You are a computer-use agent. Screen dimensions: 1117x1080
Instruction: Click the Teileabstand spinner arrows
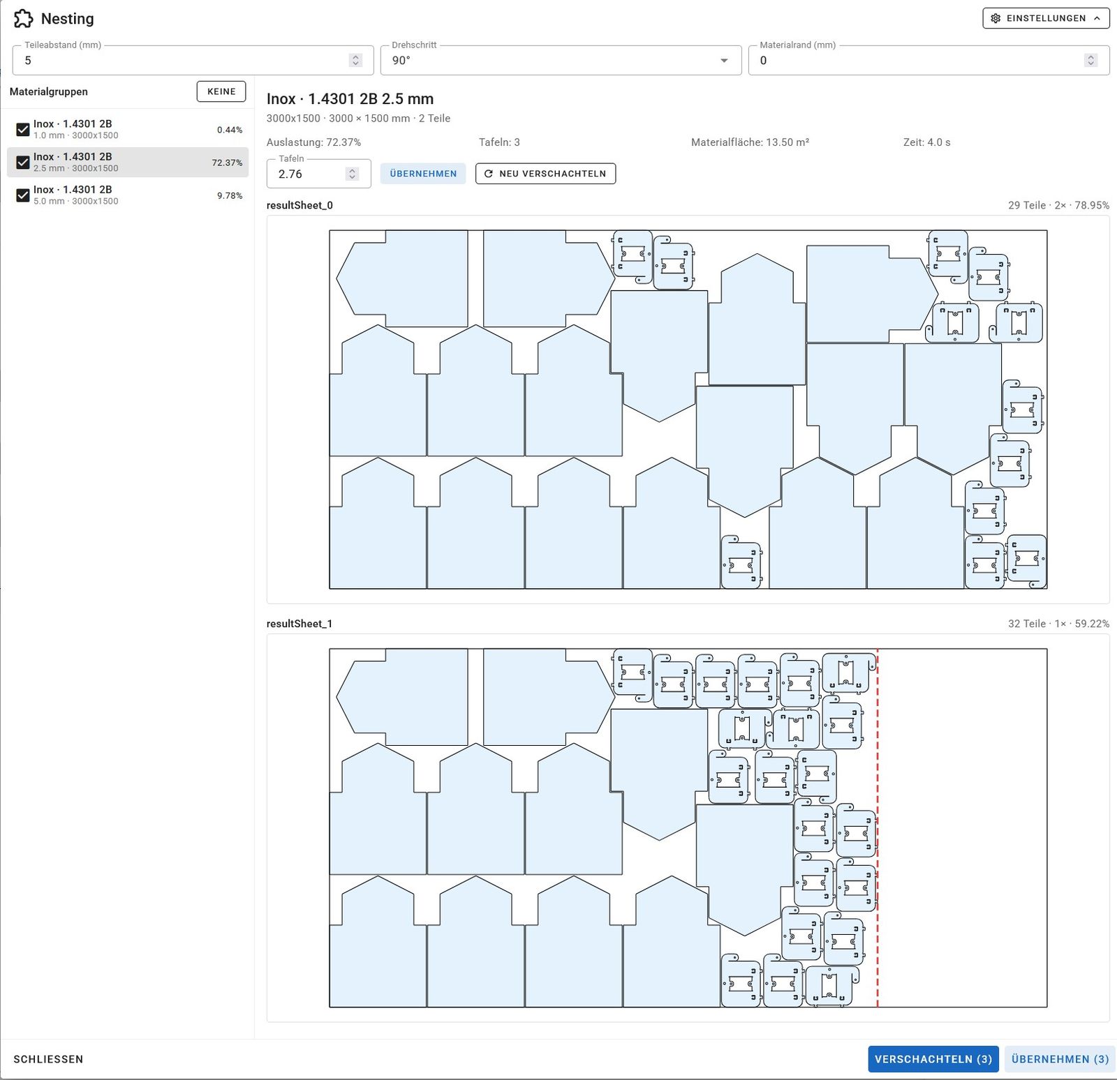[x=355, y=61]
